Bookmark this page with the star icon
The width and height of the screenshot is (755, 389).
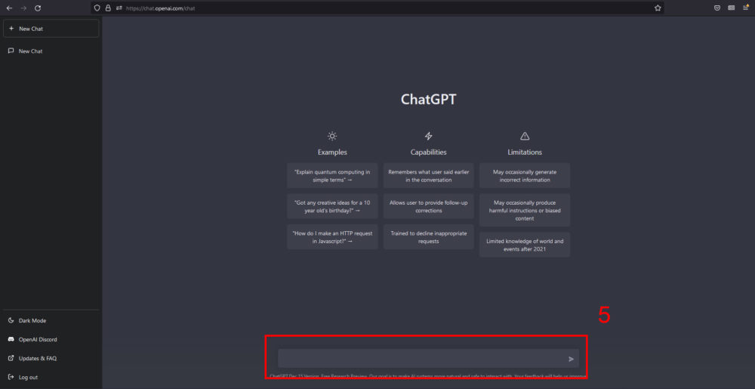(x=658, y=8)
